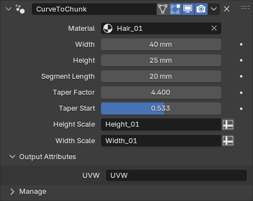Open the Hair_01 material selector field
253x201 pixels.
tap(161, 29)
